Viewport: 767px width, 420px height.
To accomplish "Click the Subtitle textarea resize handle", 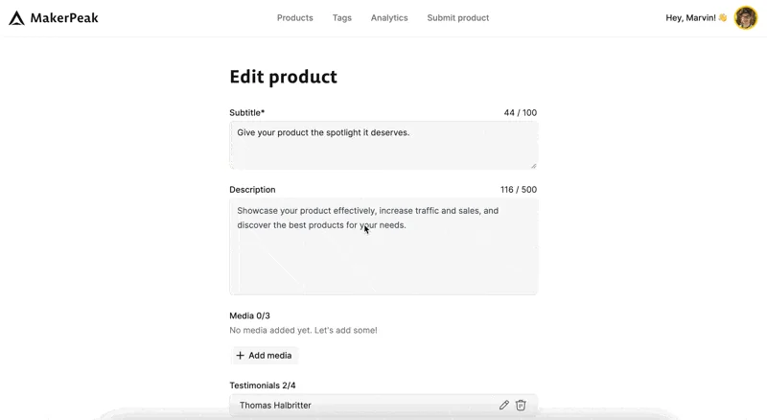I will [533, 165].
